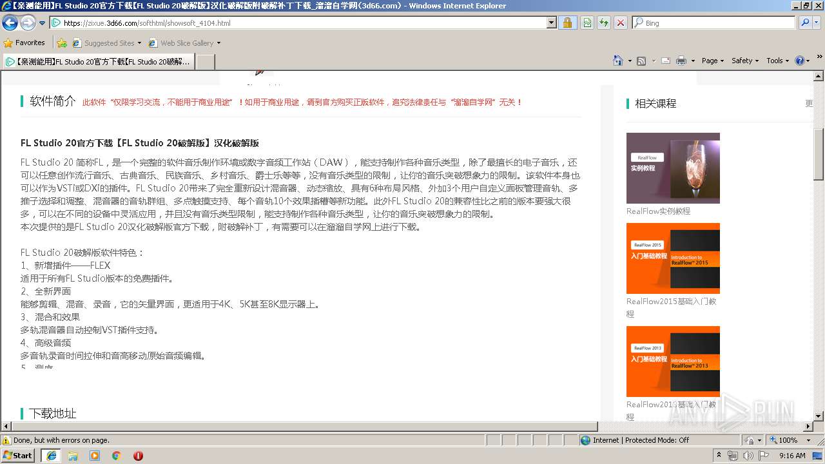
Task: Click the address bar URL field
Action: coord(298,23)
